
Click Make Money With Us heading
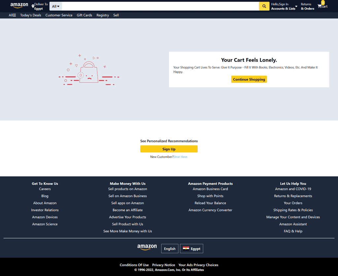128,184
